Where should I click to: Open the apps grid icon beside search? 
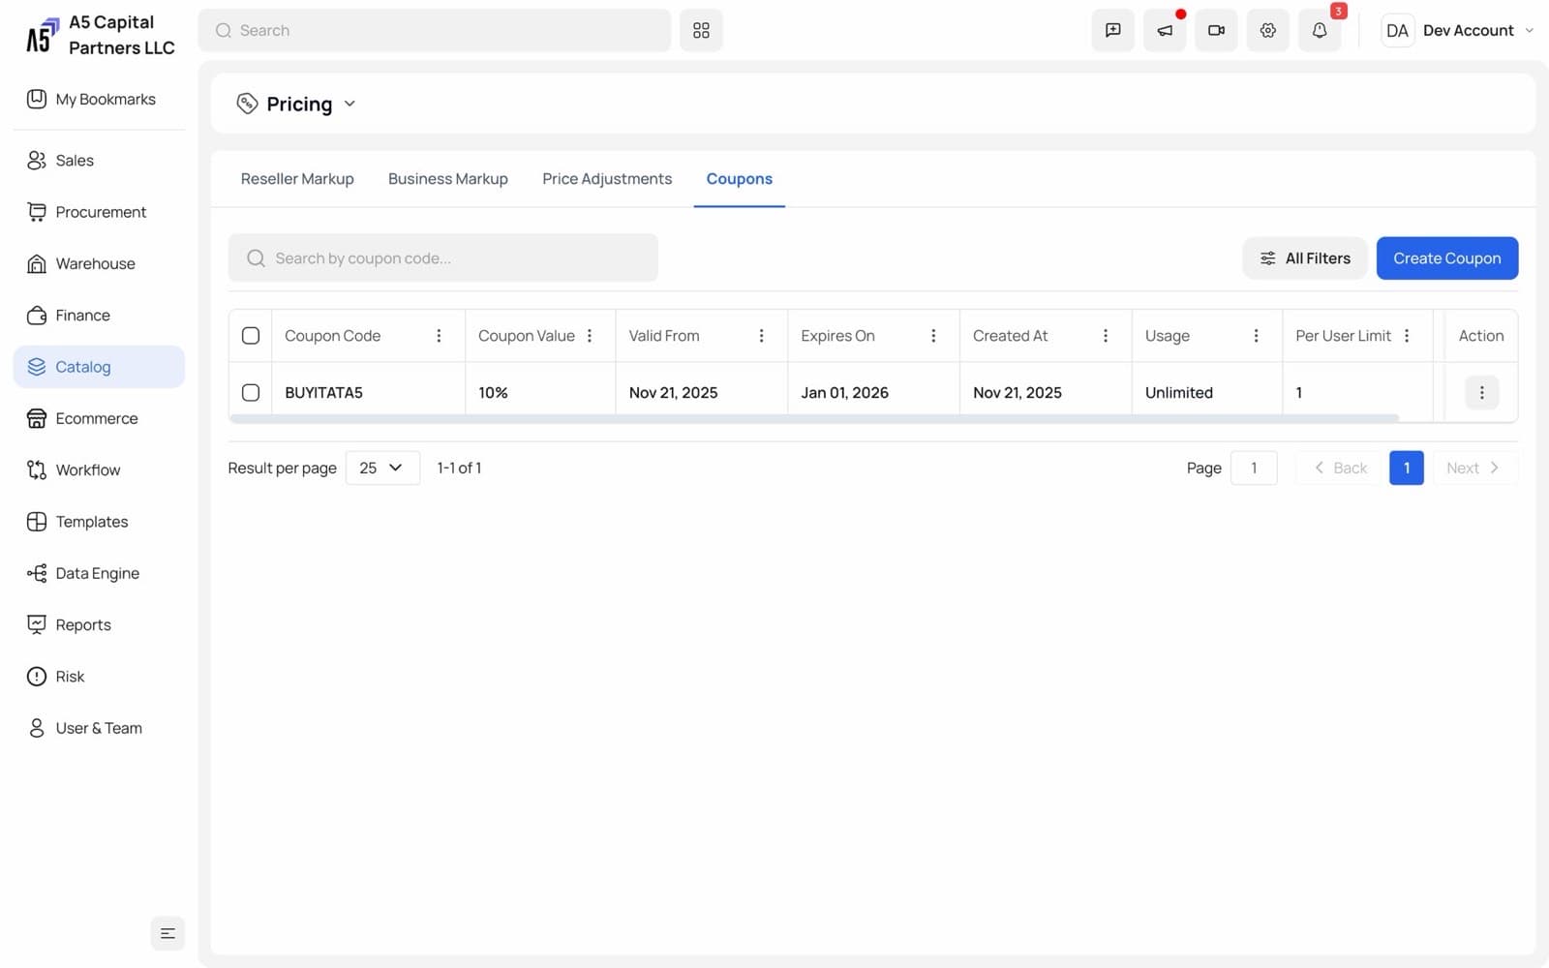click(701, 30)
